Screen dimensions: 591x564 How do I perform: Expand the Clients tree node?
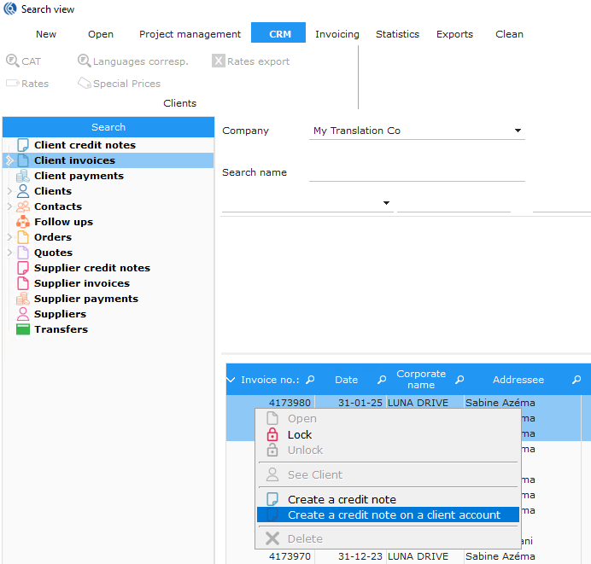(9, 191)
